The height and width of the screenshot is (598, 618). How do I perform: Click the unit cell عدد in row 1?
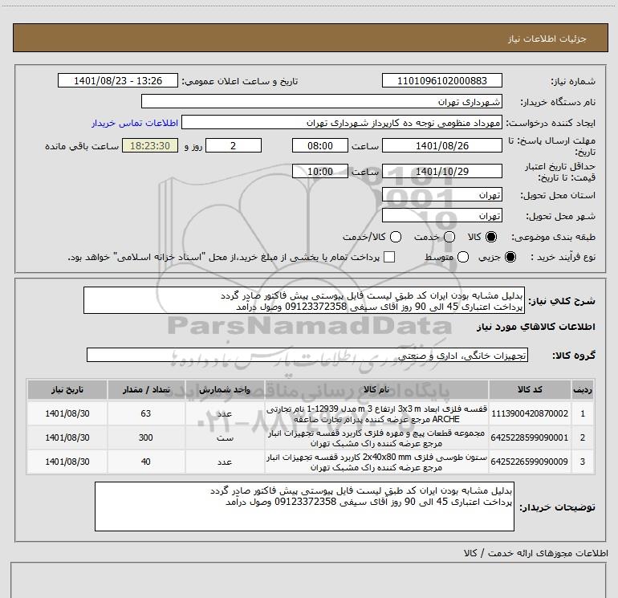click(225, 413)
